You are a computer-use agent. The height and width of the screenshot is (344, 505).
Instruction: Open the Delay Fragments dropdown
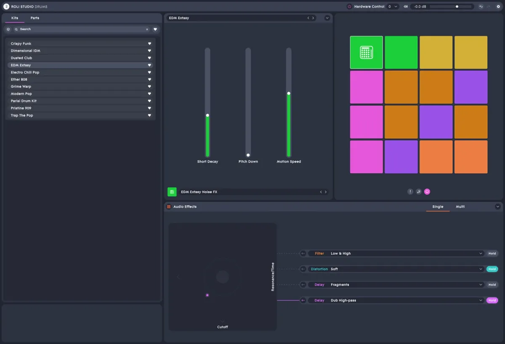396,285
